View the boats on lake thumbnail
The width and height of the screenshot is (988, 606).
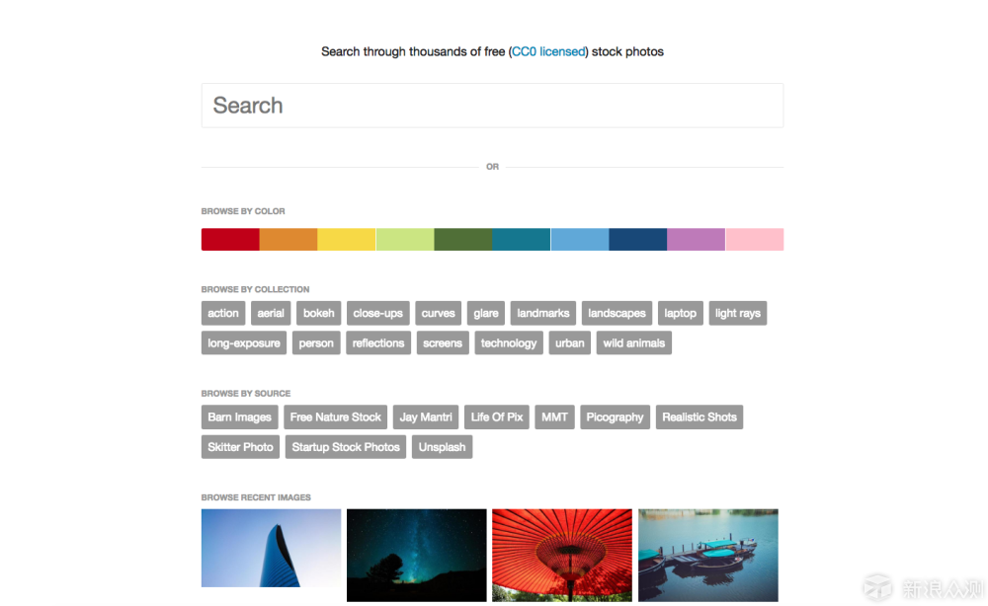(707, 555)
